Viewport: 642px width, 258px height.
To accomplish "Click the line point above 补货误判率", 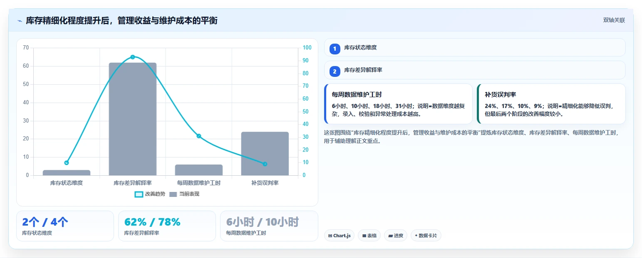I will tap(265, 164).
